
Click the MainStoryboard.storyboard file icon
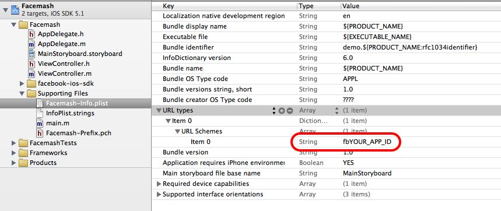pyautogui.click(x=31, y=54)
